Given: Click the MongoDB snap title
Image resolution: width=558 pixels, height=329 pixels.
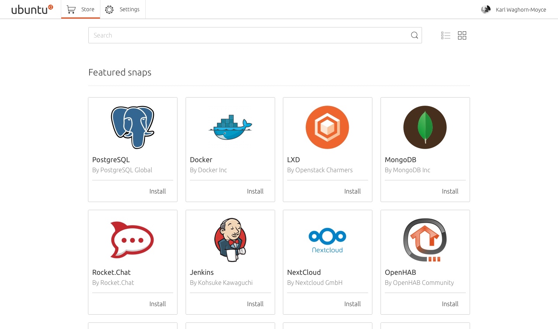Looking at the screenshot, I should pyautogui.click(x=400, y=159).
